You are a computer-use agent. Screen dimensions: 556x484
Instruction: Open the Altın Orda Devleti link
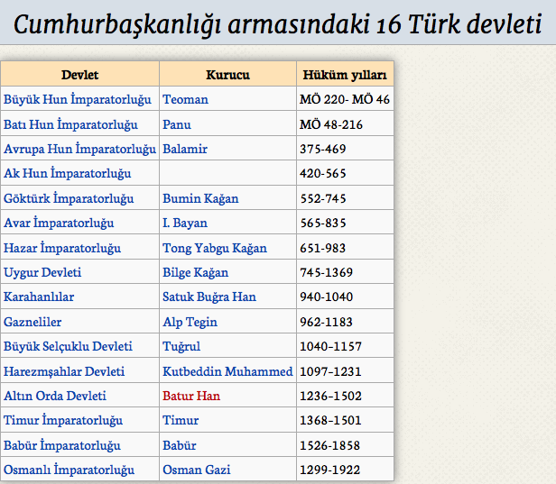pyautogui.click(x=55, y=396)
